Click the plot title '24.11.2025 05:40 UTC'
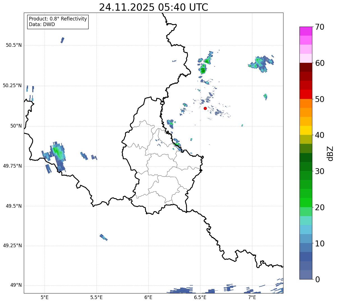337x303 pixels. coord(154,7)
